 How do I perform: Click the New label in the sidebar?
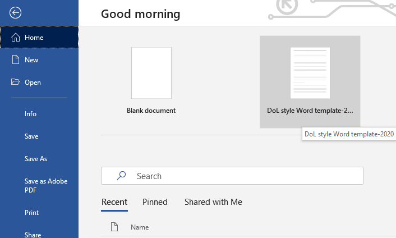[x=31, y=60]
